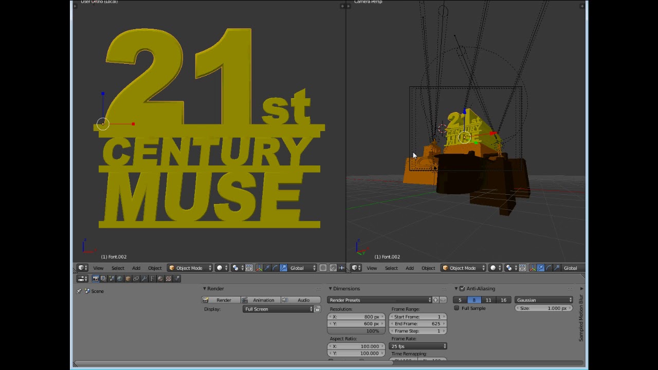Open the Render Presets dropdown
Screen dimensions: 658x370
(x=379, y=300)
